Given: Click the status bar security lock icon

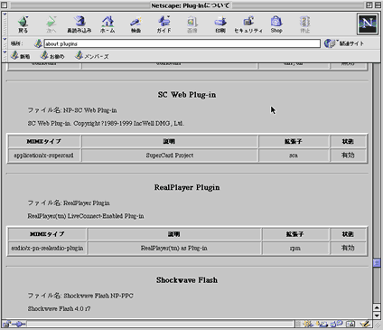Looking at the screenshot, I should (6, 324).
